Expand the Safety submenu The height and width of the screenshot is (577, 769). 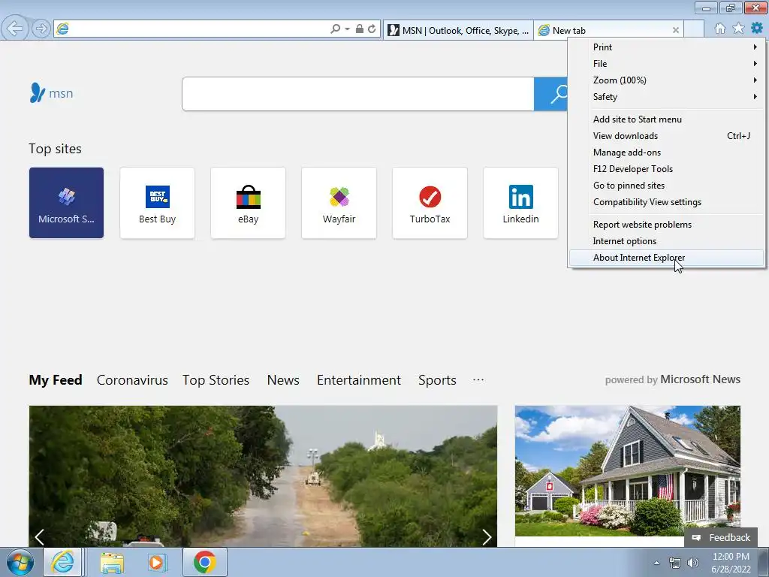coord(667,97)
